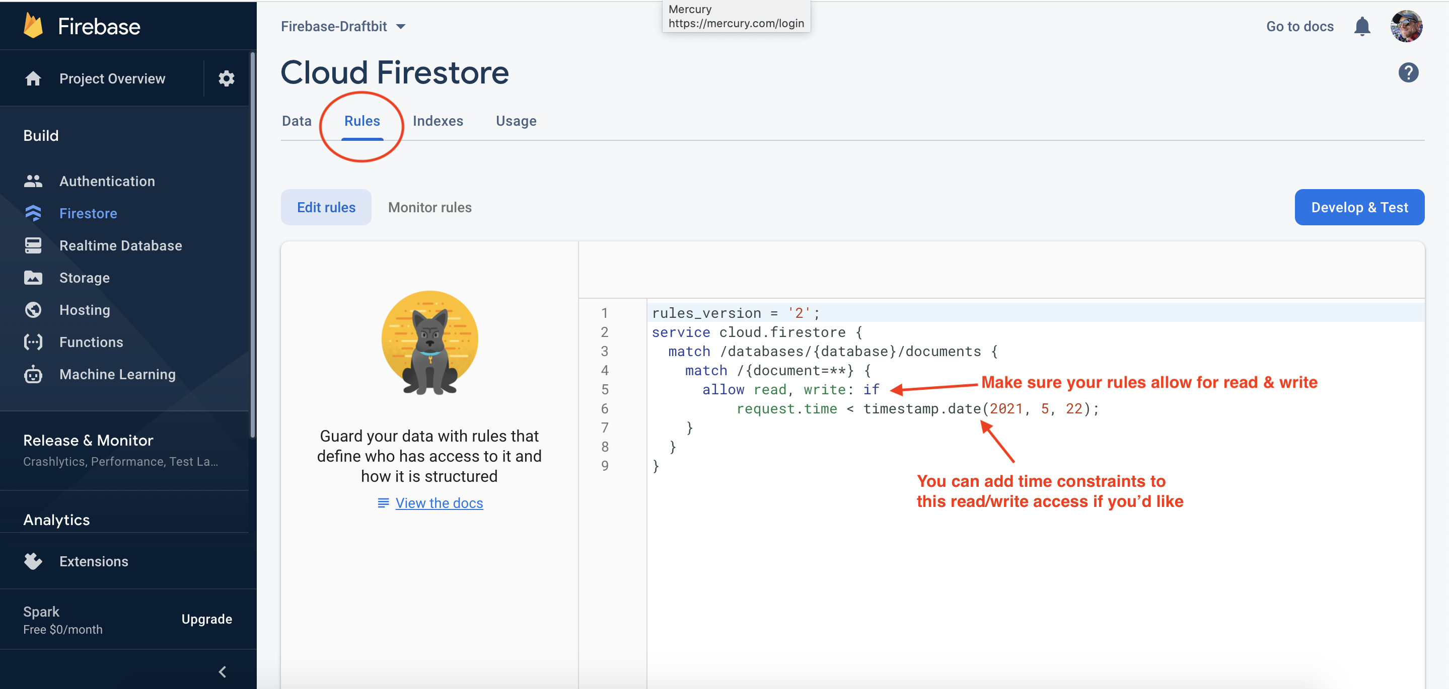Click the Hosting globe icon
Viewport: 1449px width, 689px height.
[x=33, y=310]
